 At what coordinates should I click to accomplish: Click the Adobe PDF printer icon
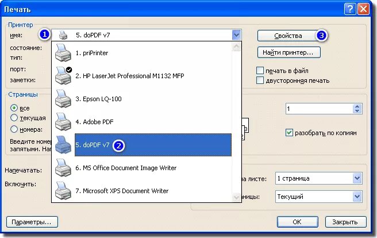[63, 122]
